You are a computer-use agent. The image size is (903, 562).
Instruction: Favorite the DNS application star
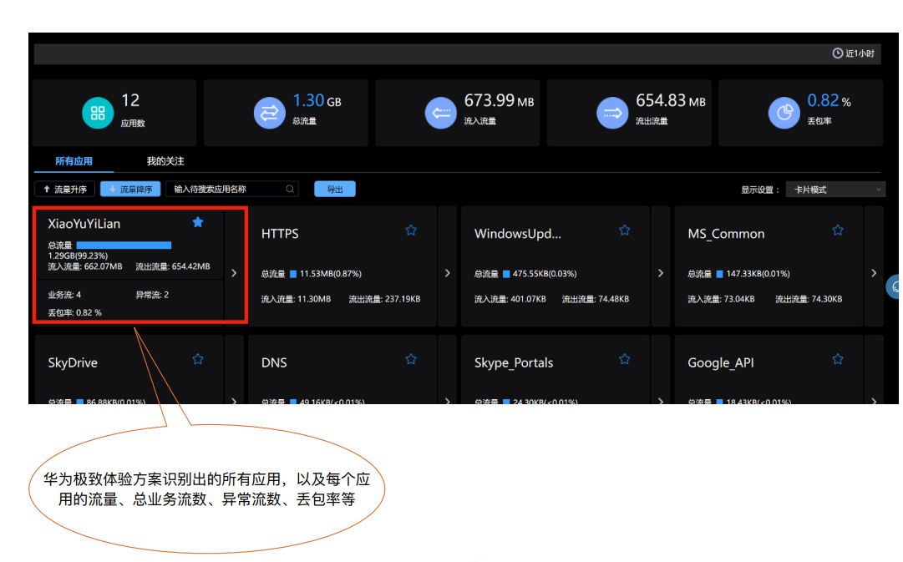(411, 359)
